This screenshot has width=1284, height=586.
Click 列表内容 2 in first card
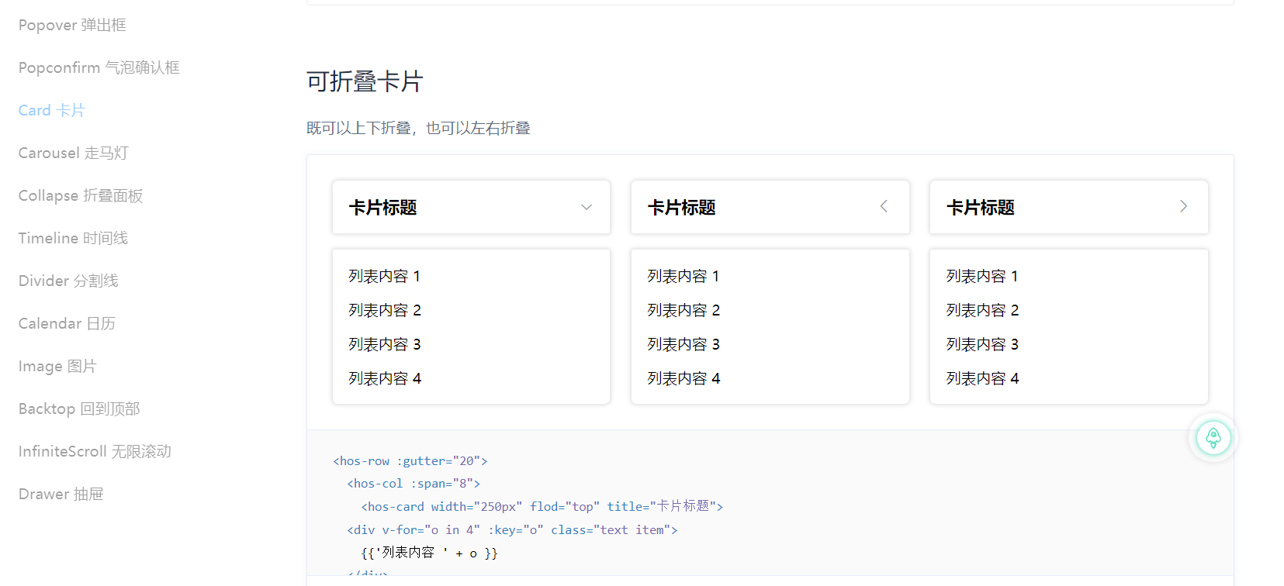[385, 311]
